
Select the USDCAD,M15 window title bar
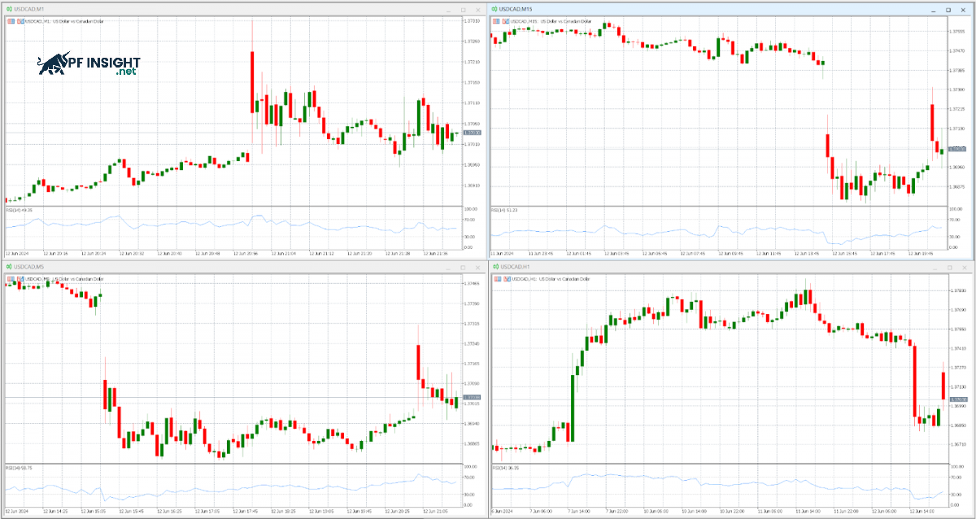(691, 9)
